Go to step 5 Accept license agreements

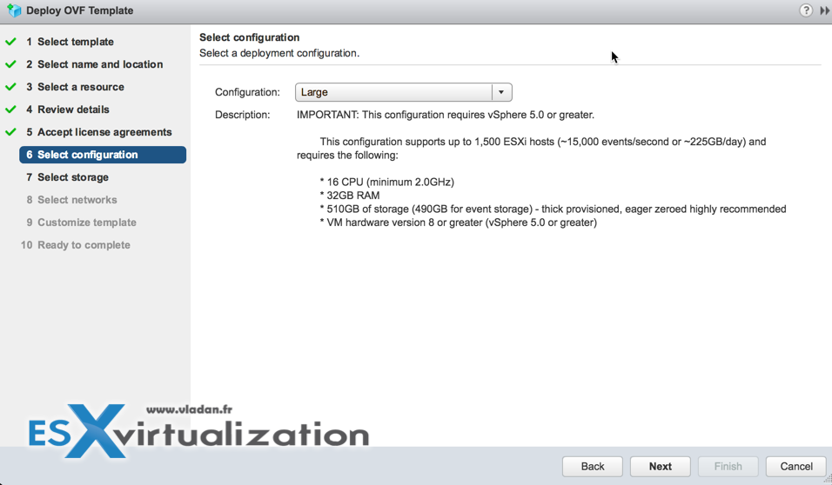coord(98,132)
